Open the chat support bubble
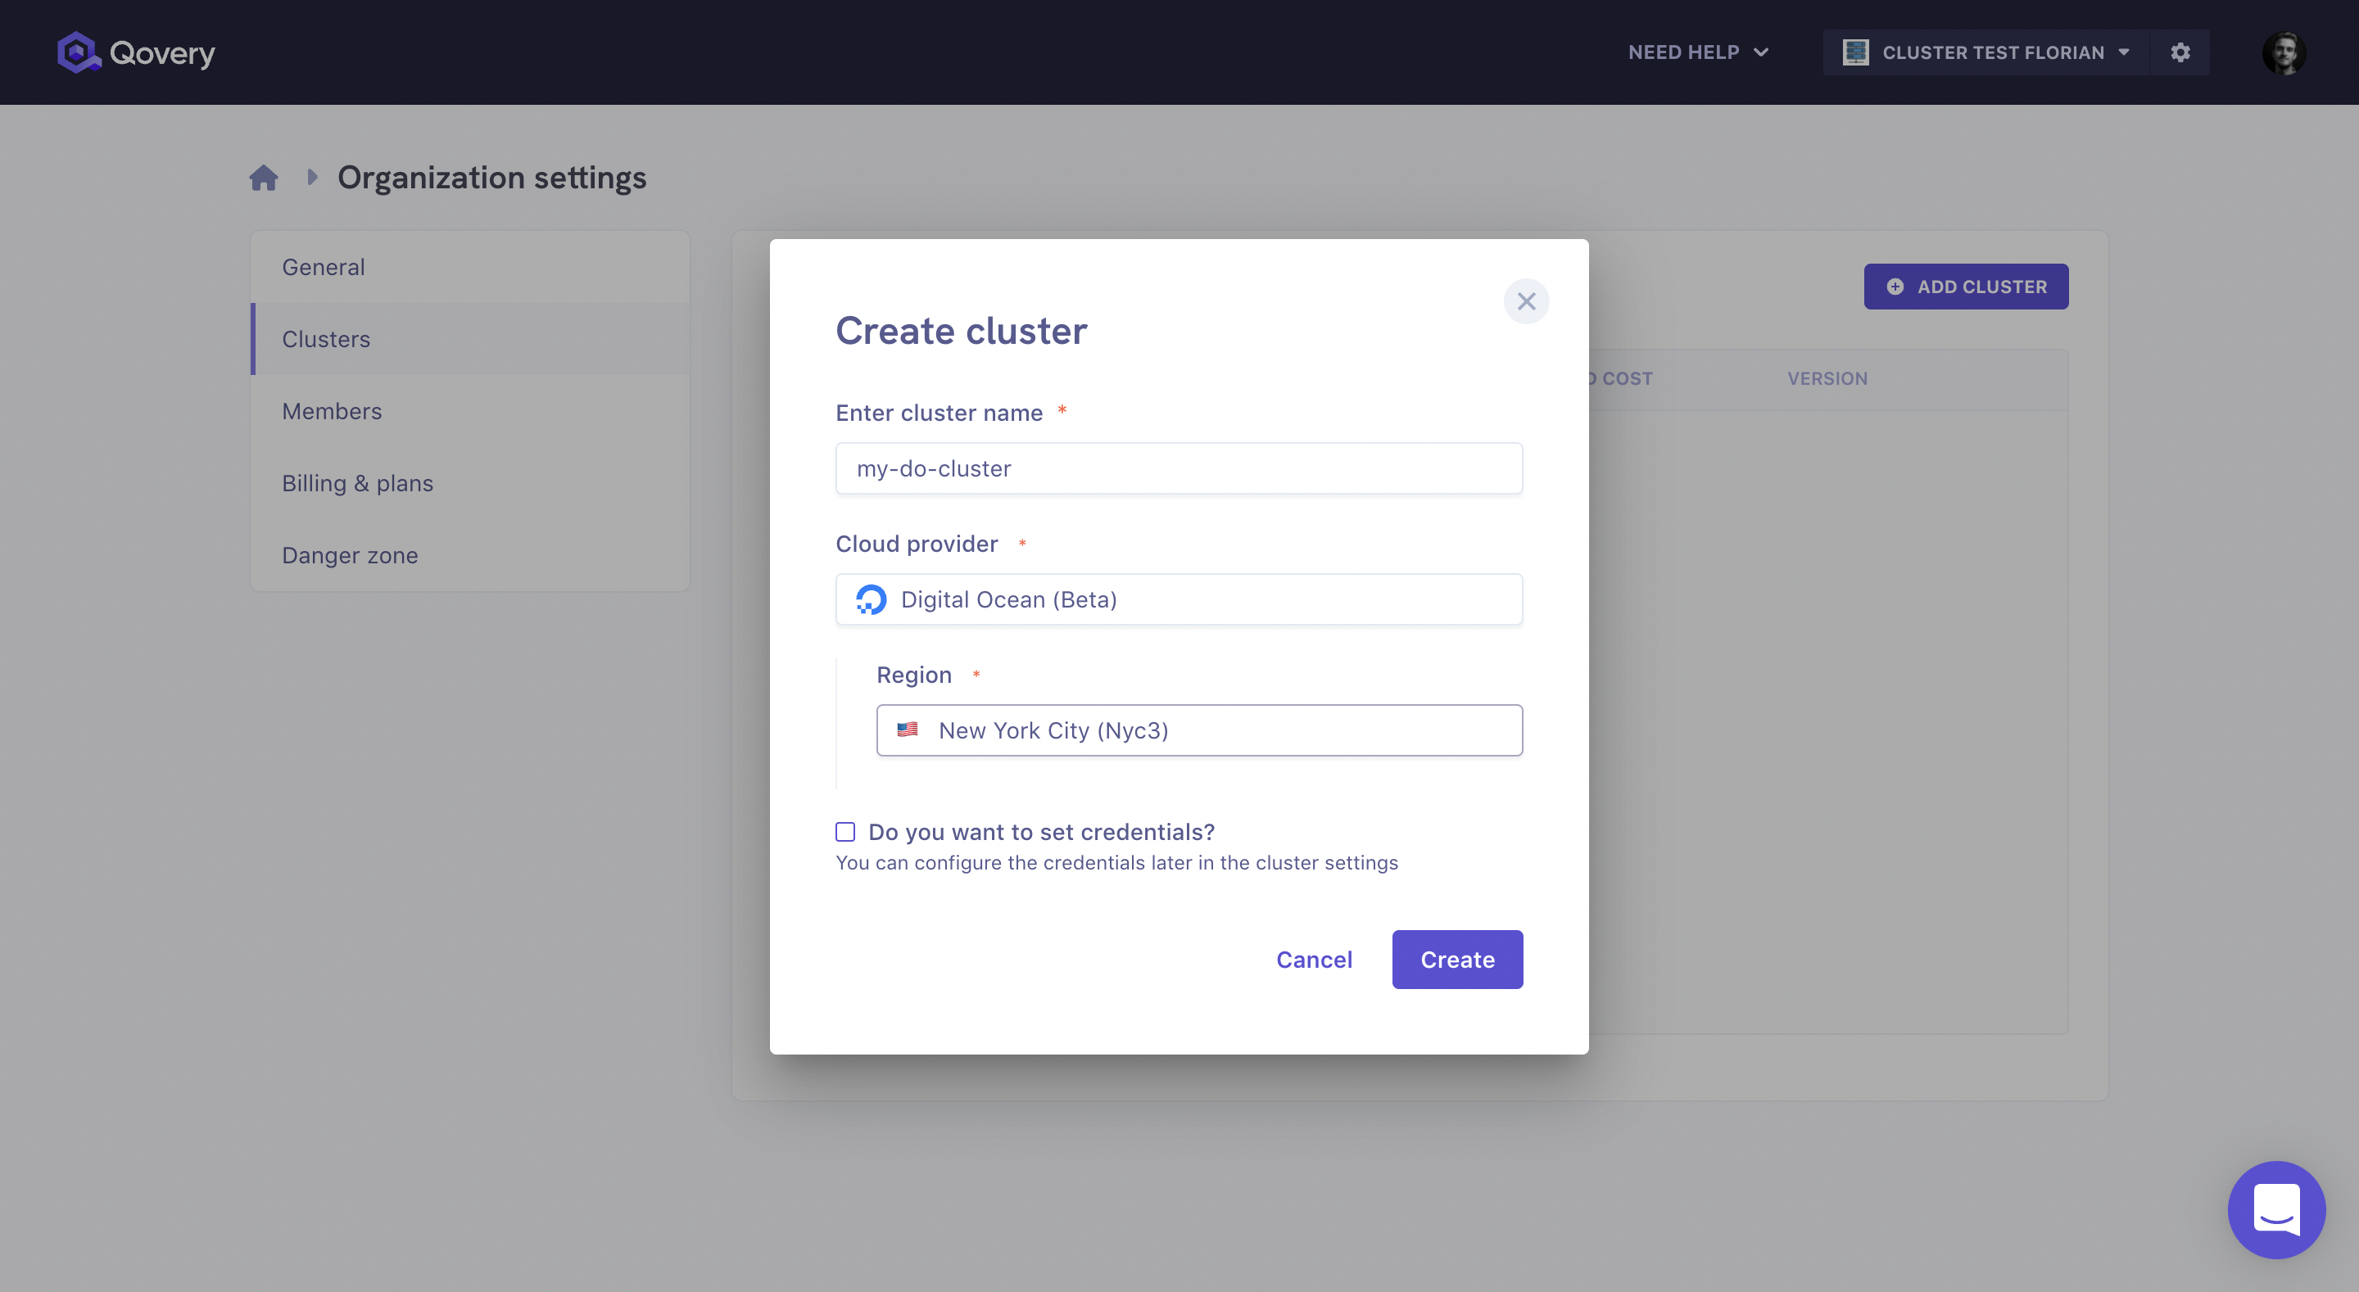 click(x=2275, y=1208)
